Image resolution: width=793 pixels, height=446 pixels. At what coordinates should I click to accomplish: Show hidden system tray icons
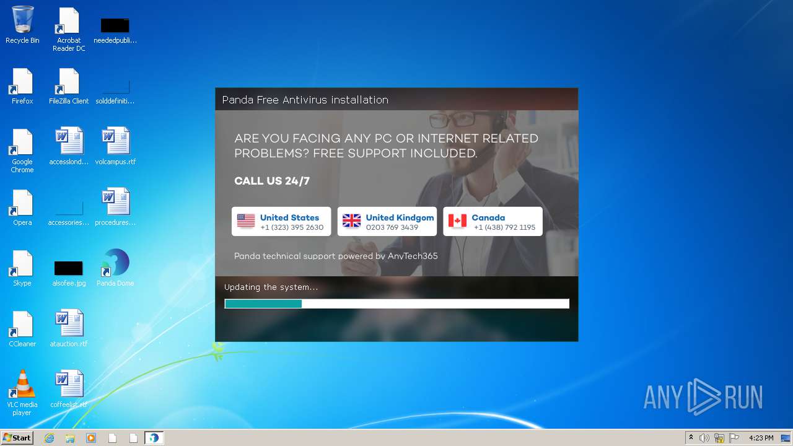coord(691,438)
